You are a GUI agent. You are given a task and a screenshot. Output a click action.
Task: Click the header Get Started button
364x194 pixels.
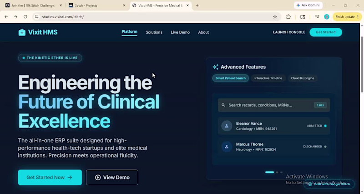326,32
